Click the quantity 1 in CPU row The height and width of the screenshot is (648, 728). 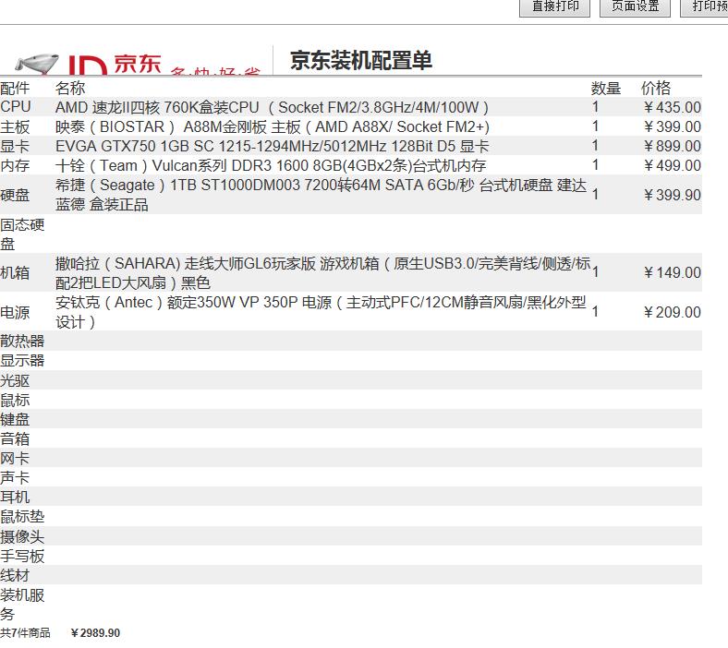tap(595, 107)
